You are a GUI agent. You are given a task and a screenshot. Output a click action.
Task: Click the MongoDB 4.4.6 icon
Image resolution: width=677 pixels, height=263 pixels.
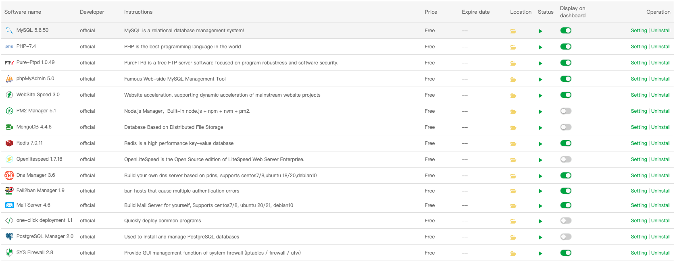click(9, 127)
